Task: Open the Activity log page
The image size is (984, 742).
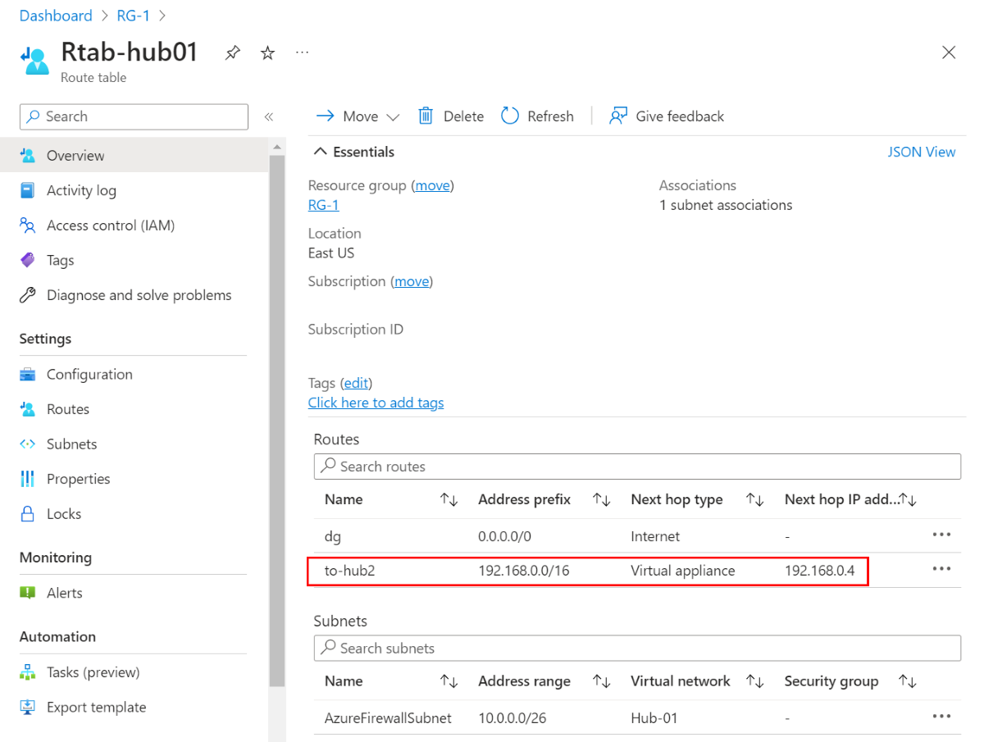Action: (x=81, y=190)
